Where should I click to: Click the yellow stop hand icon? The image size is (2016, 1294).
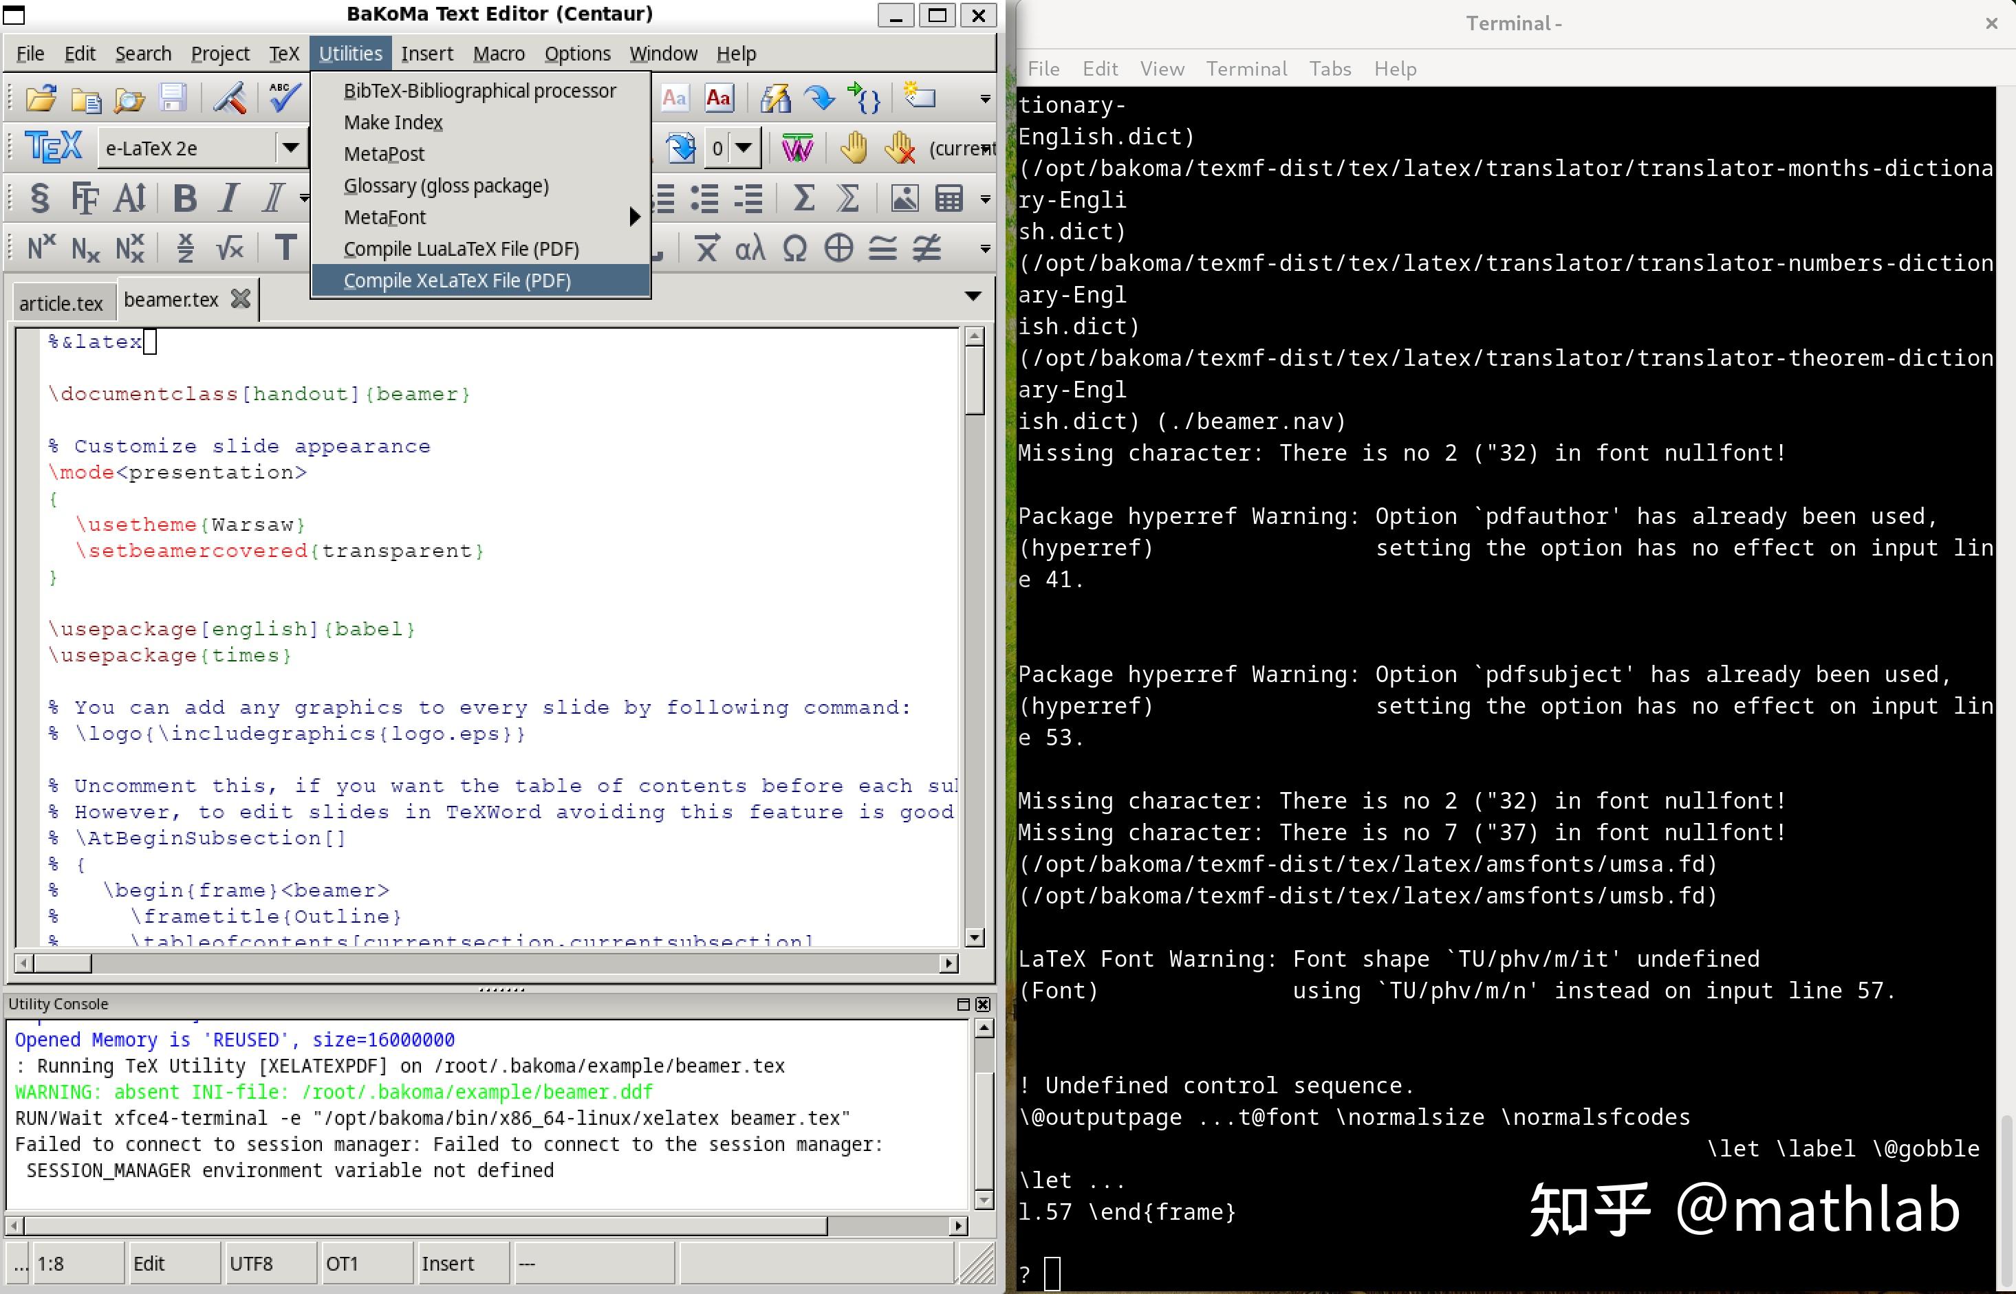coord(854,149)
